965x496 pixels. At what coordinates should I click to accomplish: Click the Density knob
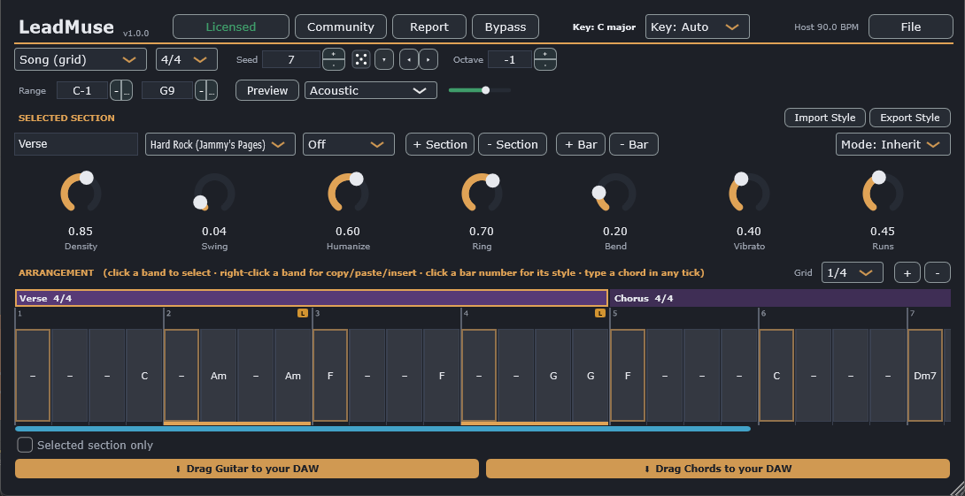(x=81, y=193)
